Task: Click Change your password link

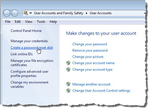Action: [90, 44]
